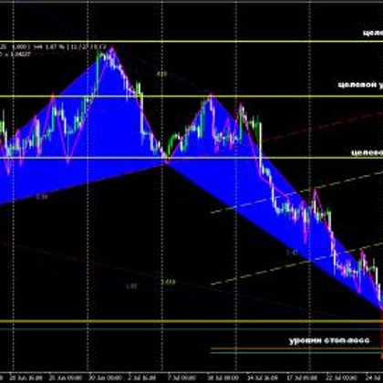This screenshot has height=383, width=383.
Task: Select the teal stop-loss line below orange
Action: (296, 353)
